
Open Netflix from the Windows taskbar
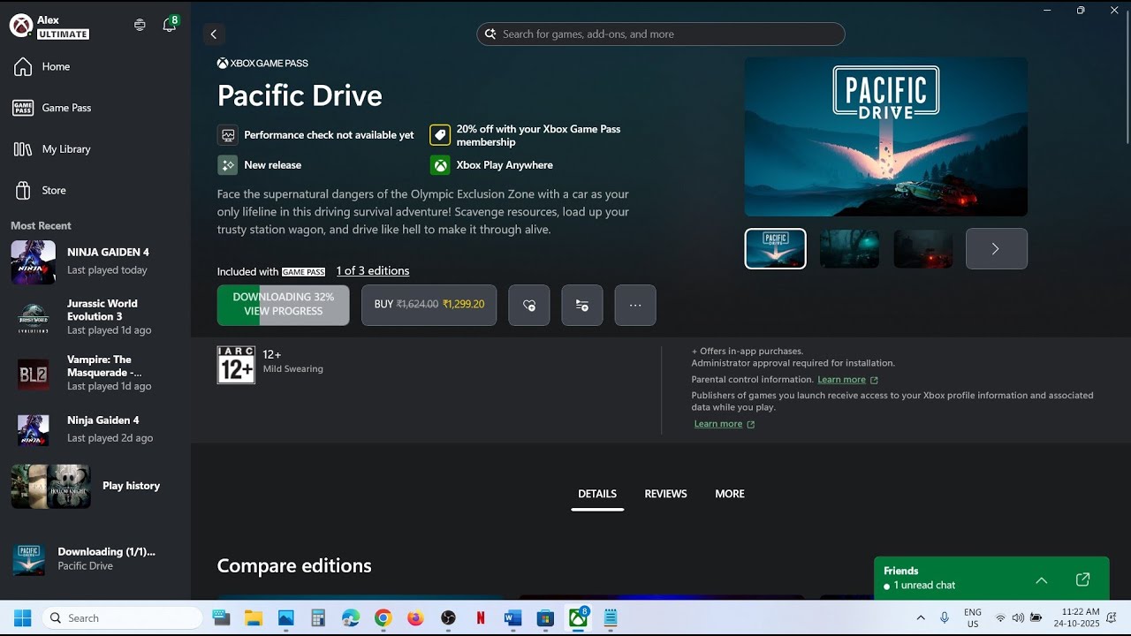coord(481,618)
